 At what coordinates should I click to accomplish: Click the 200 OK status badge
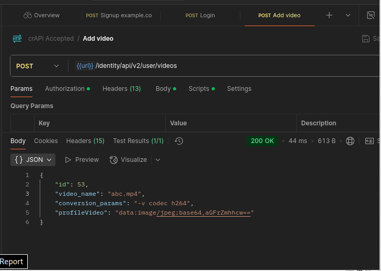pos(262,141)
